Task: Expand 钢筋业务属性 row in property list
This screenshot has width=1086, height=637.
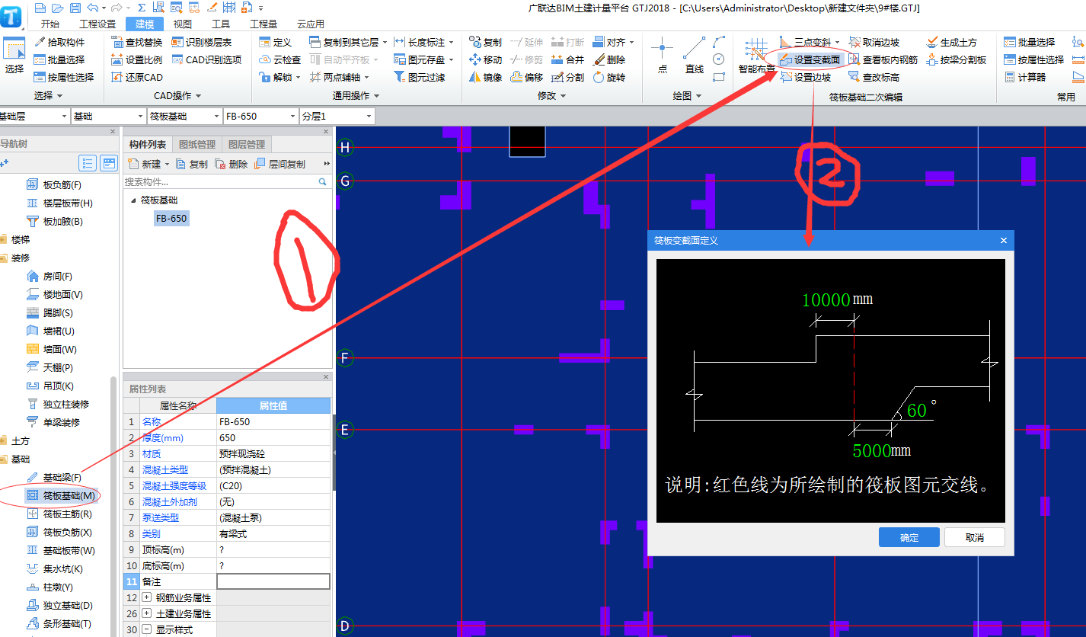Action: pyautogui.click(x=147, y=598)
